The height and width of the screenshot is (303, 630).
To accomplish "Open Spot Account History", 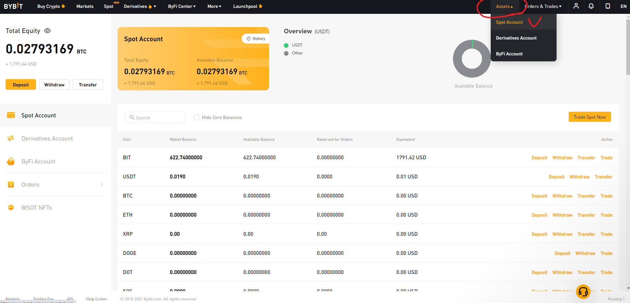I will 256,39.
